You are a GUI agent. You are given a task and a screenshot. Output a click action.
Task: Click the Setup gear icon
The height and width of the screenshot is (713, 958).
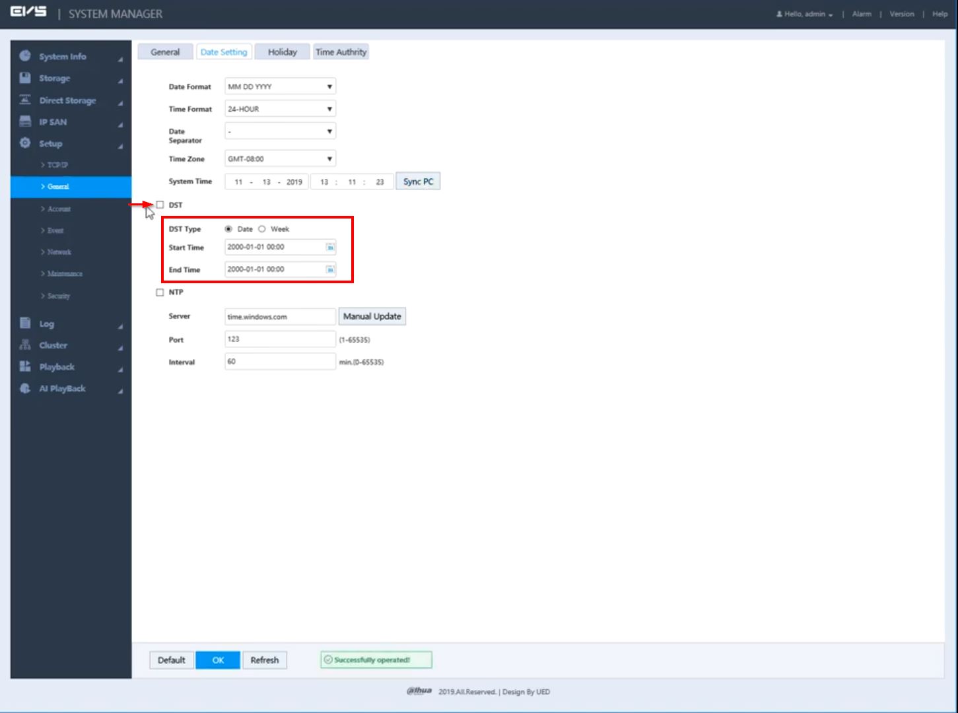[25, 143]
